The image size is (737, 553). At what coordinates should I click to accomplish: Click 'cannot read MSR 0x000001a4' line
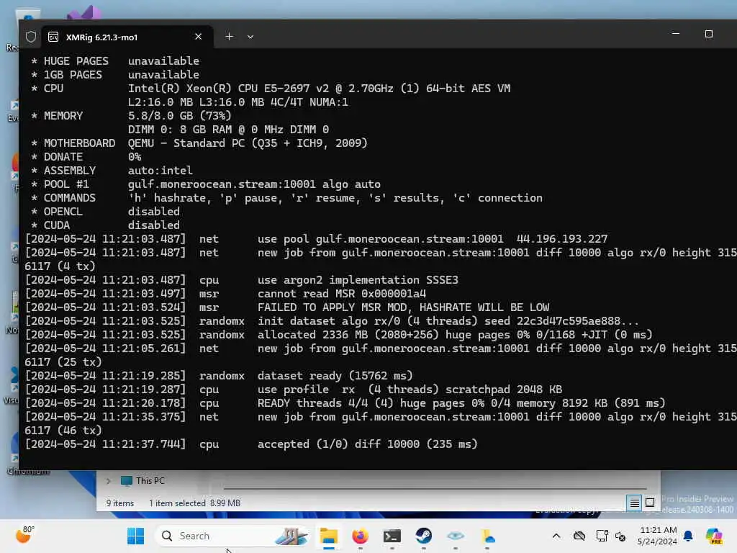click(x=225, y=294)
